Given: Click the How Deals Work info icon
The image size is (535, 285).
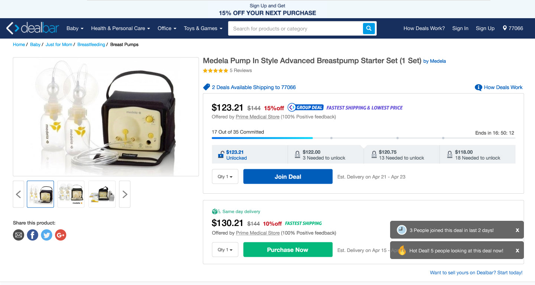Looking at the screenshot, I should tap(478, 88).
